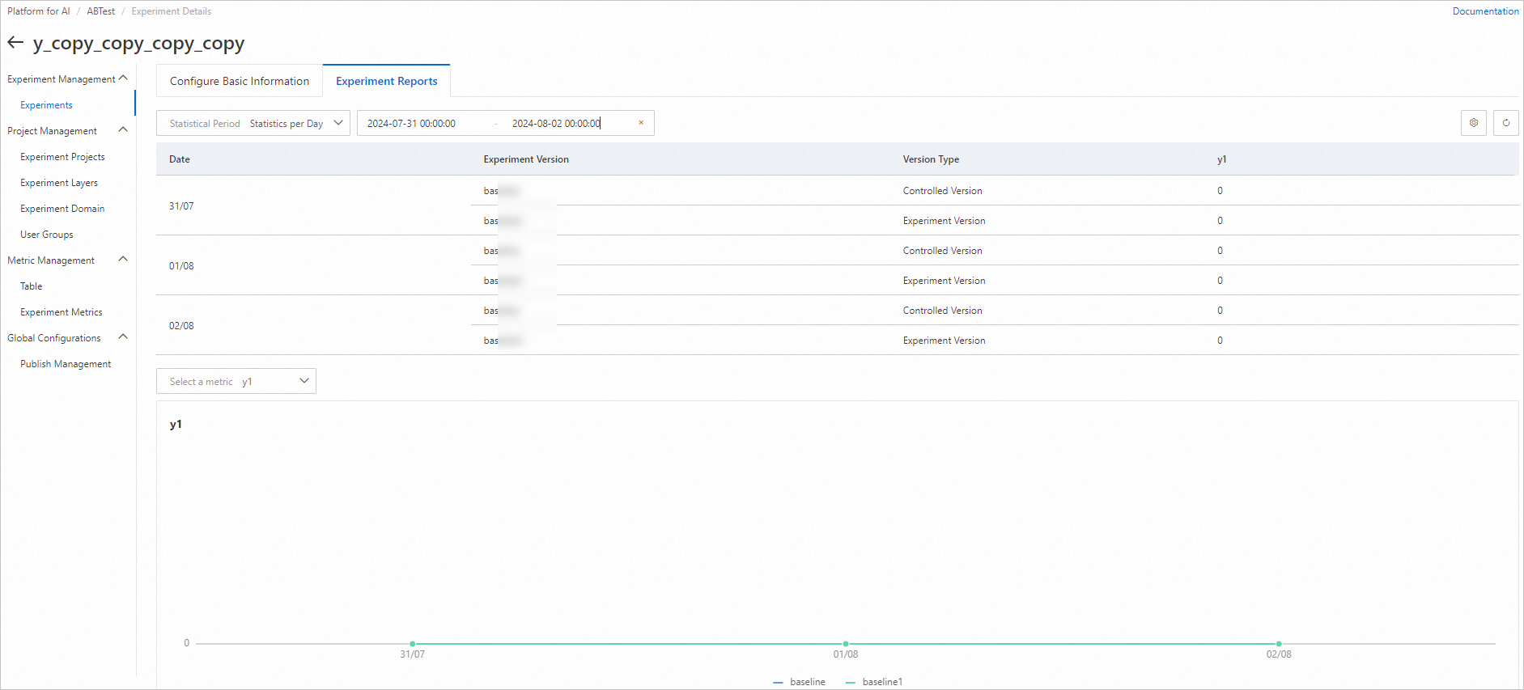
Task: Click the y1 chart title
Action: pos(176,424)
